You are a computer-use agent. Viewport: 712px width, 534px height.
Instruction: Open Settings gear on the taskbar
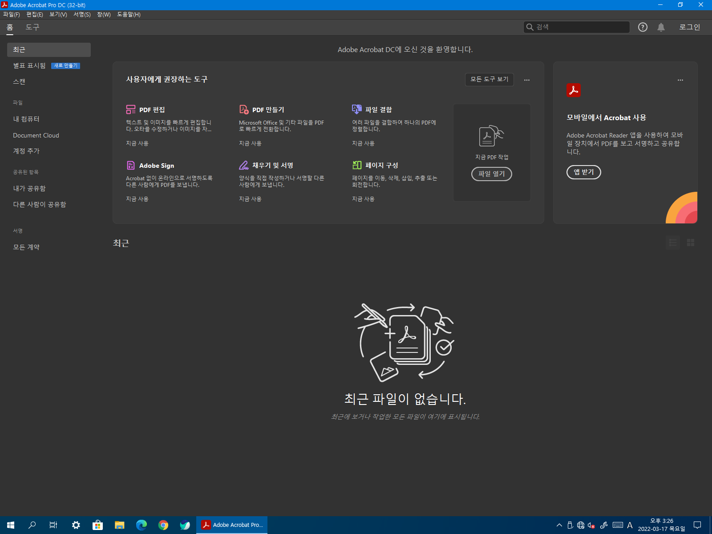[x=76, y=525]
